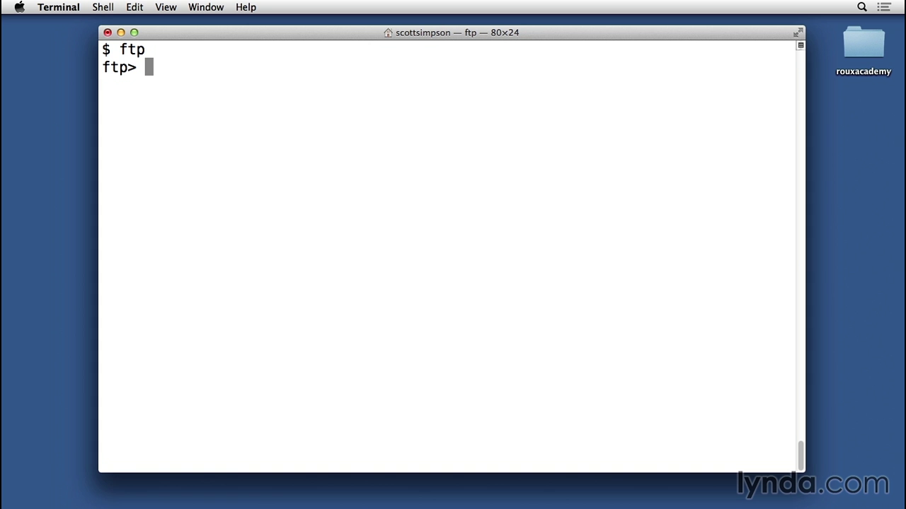Open the View menu
This screenshot has height=509, width=906.
coord(166,7)
